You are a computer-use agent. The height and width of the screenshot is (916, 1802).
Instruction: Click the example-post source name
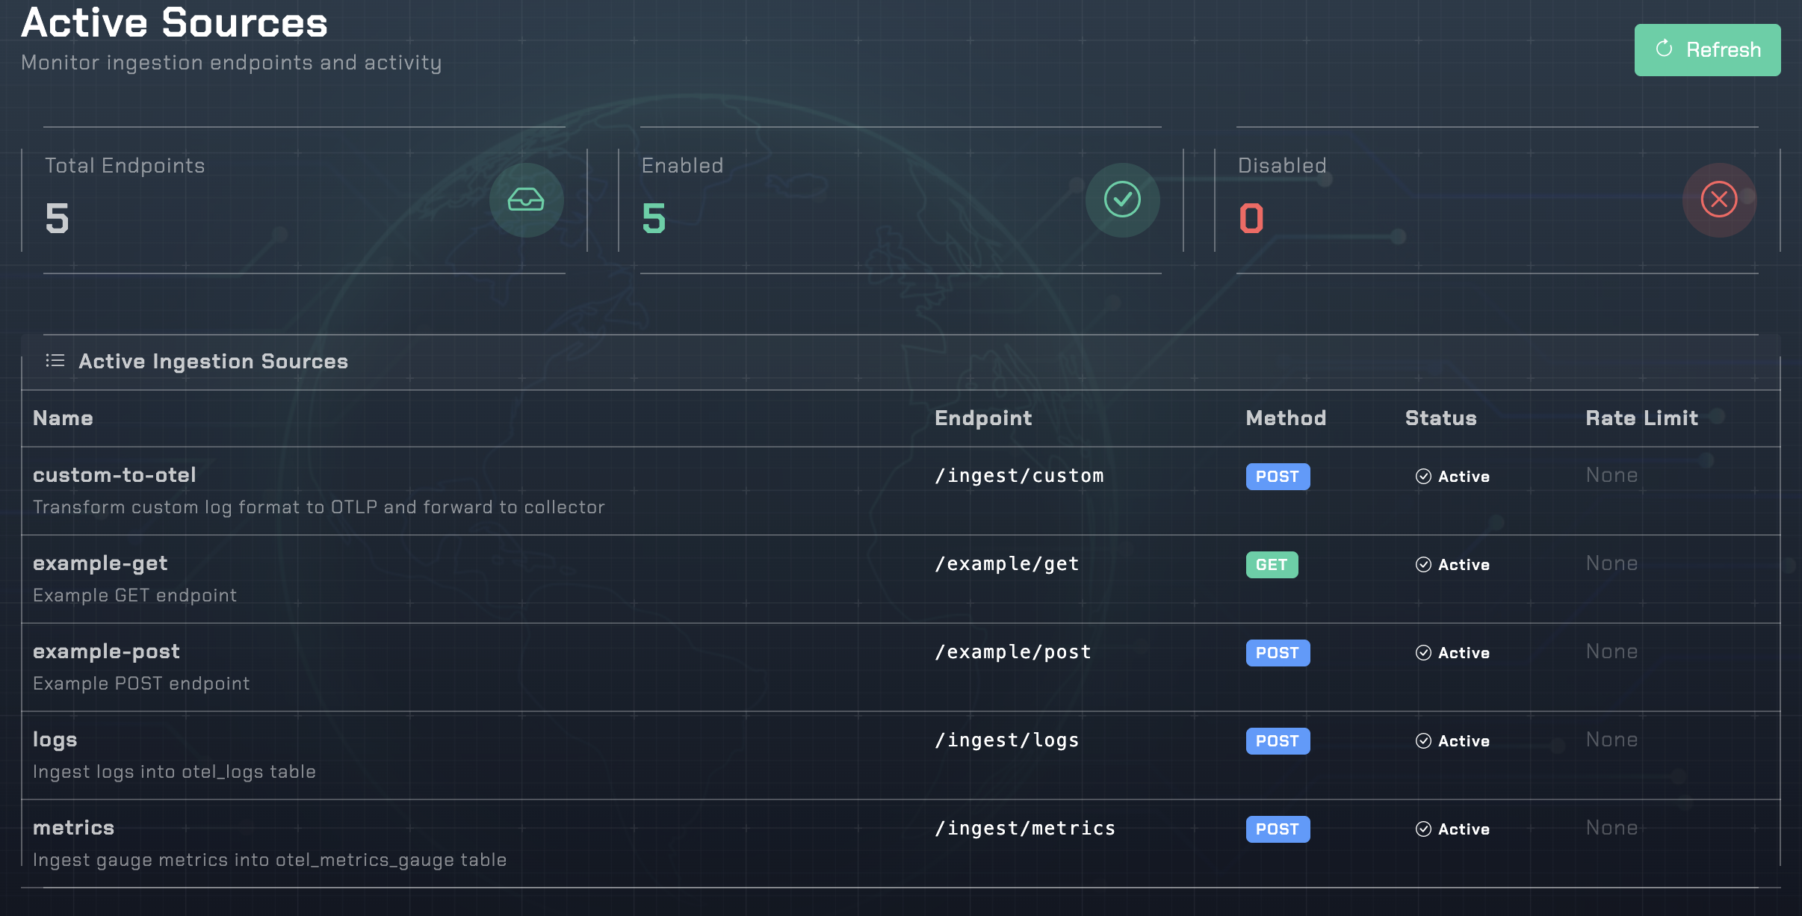click(106, 652)
